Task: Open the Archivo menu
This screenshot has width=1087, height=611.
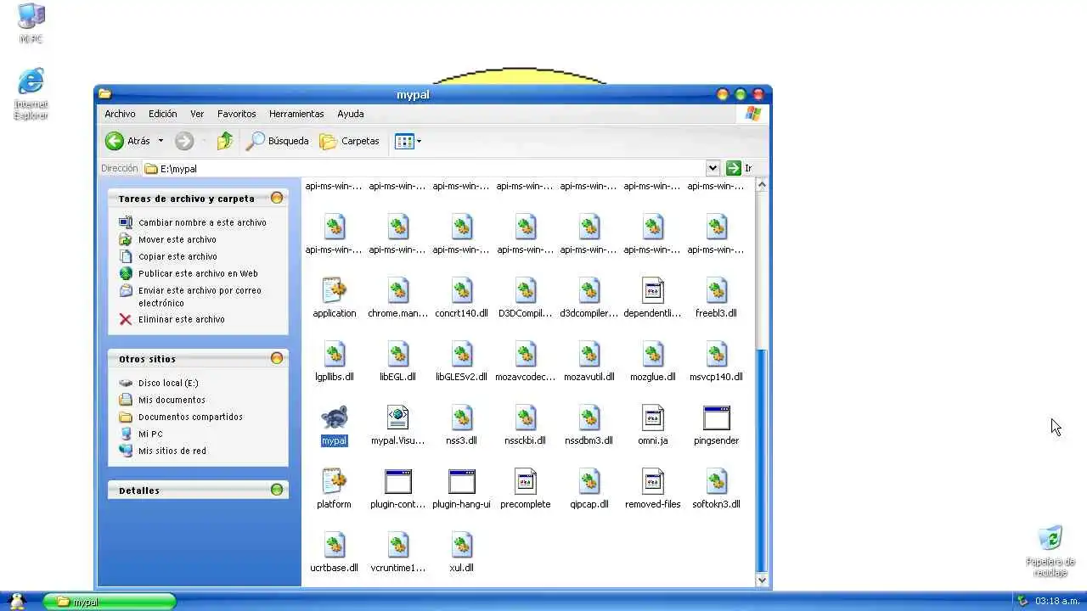Action: pos(120,114)
